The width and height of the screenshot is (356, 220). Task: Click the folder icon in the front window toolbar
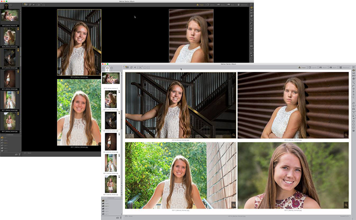tap(127, 67)
